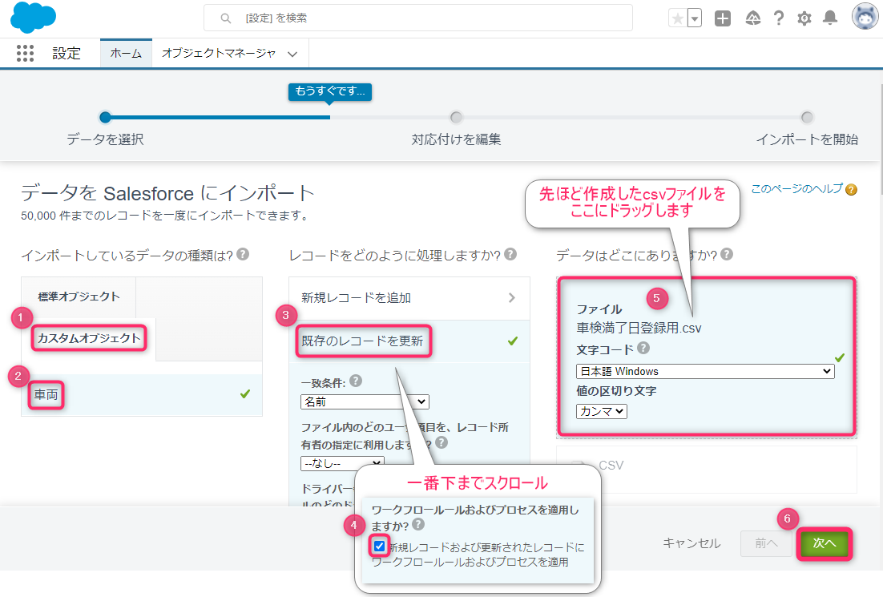Click help icon beside レコードをどのように処理しますか?
Screen dimensions: 883x597
510,254
